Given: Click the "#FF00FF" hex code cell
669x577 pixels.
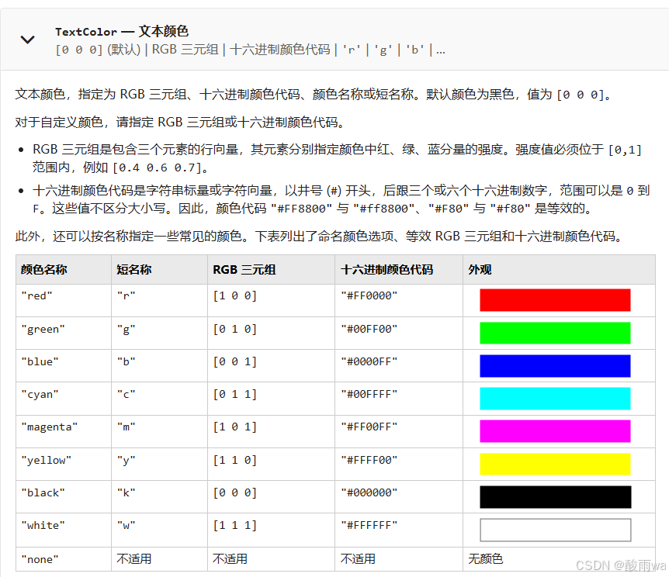Looking at the screenshot, I should tap(399, 431).
